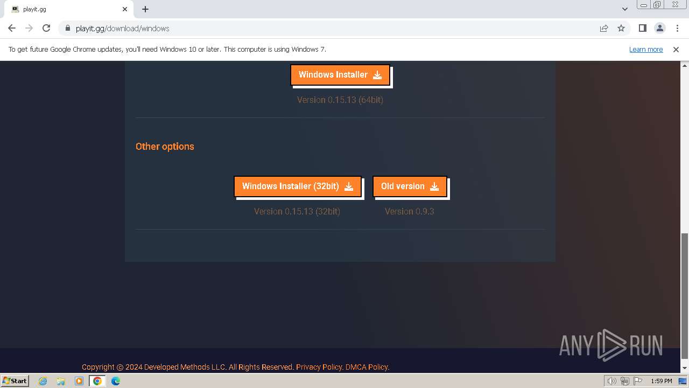Viewport: 689px width, 388px height.
Task: Open the Windows Explorer folder icon in the taskbar
Action: [x=61, y=380]
